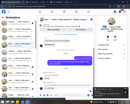Expand Media, files and links section
Viewport: 130px width, 104px height.
tap(112, 54)
